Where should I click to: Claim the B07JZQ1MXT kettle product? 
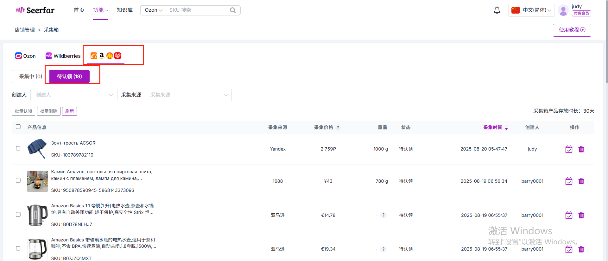pos(569,249)
